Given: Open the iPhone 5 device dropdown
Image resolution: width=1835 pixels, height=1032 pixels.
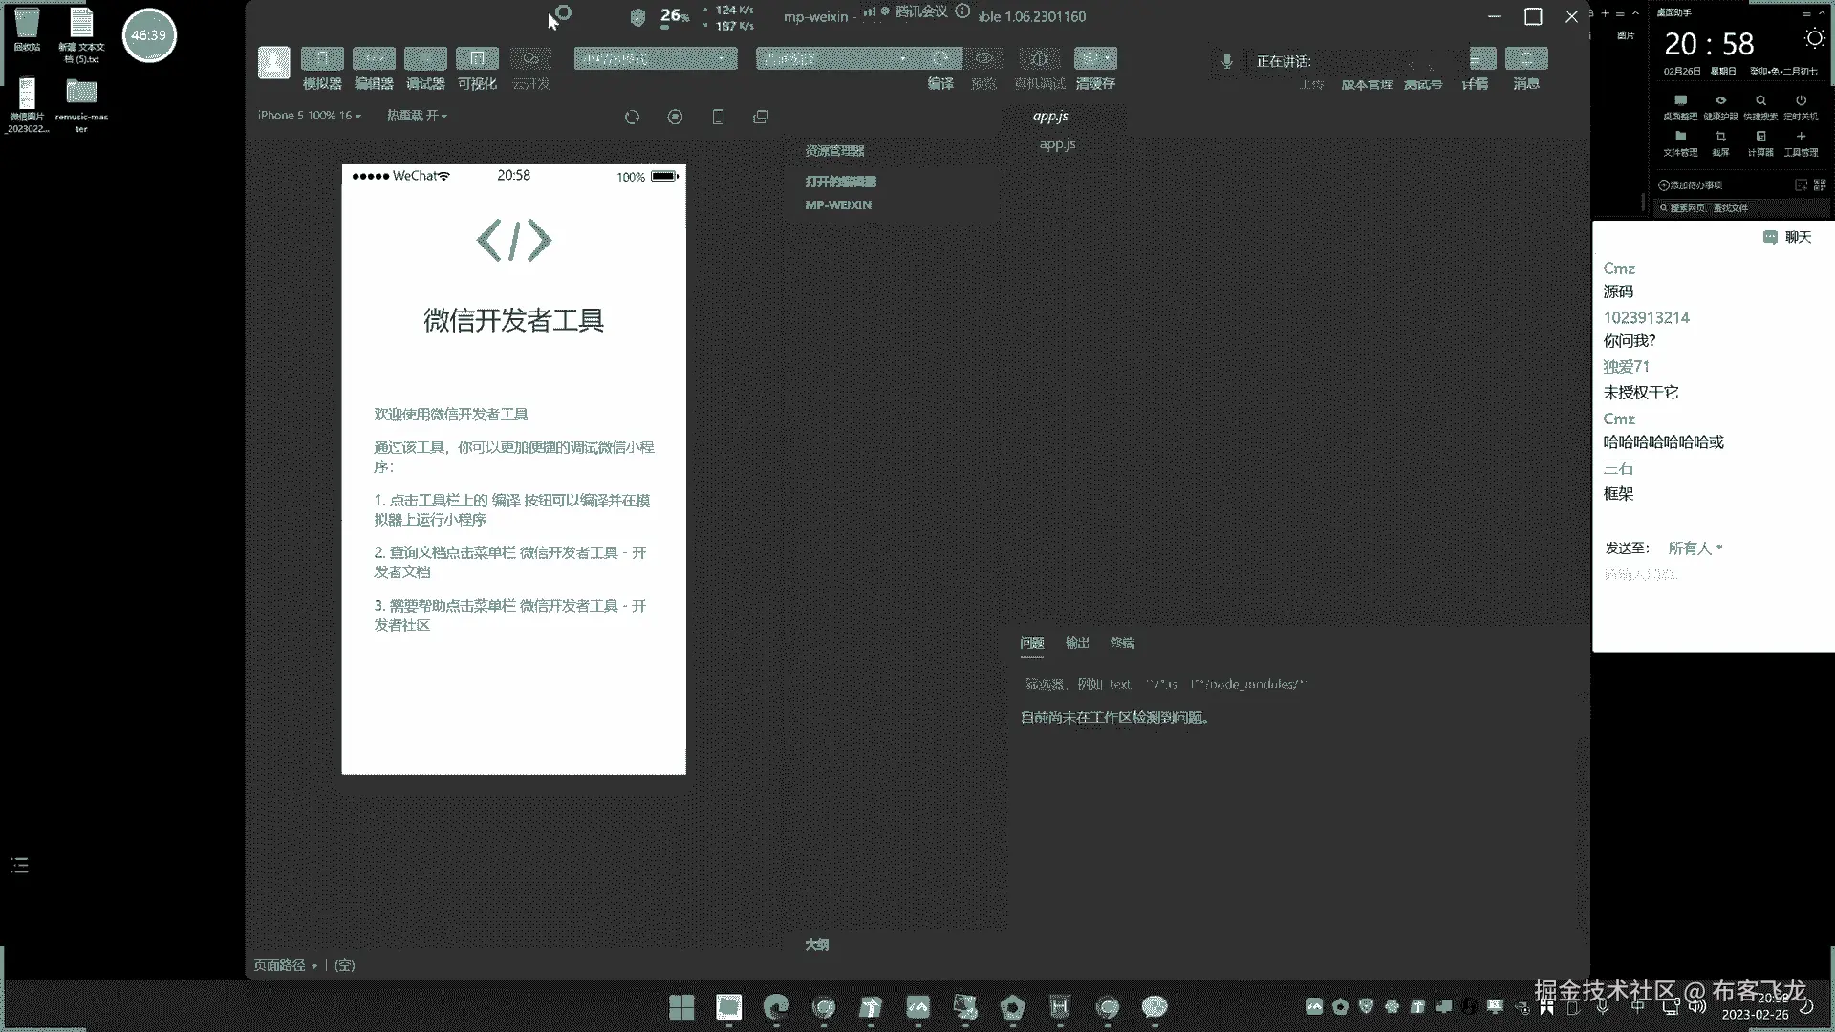Looking at the screenshot, I should [309, 116].
